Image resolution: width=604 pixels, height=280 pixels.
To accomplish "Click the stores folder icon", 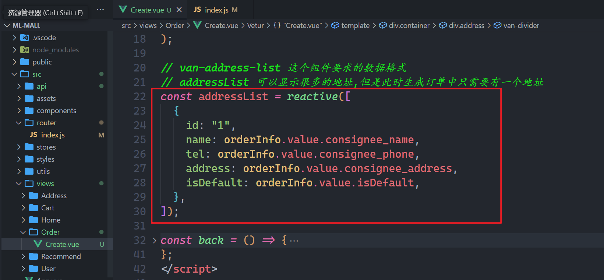I will click(x=29, y=147).
